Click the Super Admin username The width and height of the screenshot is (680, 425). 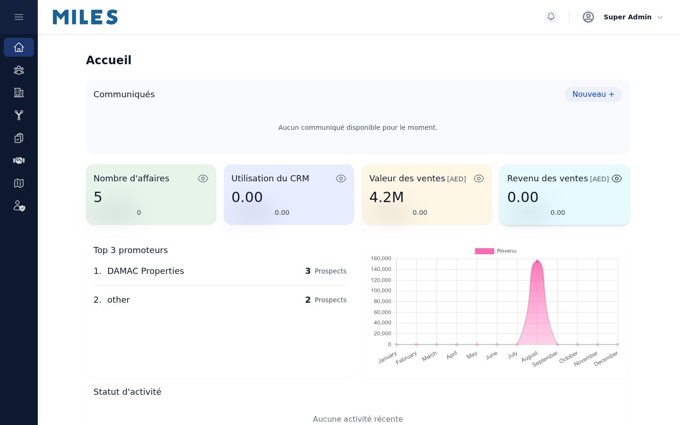point(628,17)
